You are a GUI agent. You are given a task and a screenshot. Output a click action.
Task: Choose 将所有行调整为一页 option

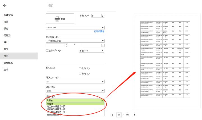75,112
